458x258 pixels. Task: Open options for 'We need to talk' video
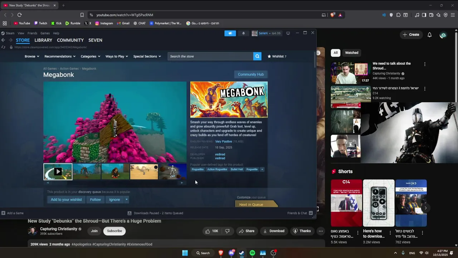tap(425, 64)
